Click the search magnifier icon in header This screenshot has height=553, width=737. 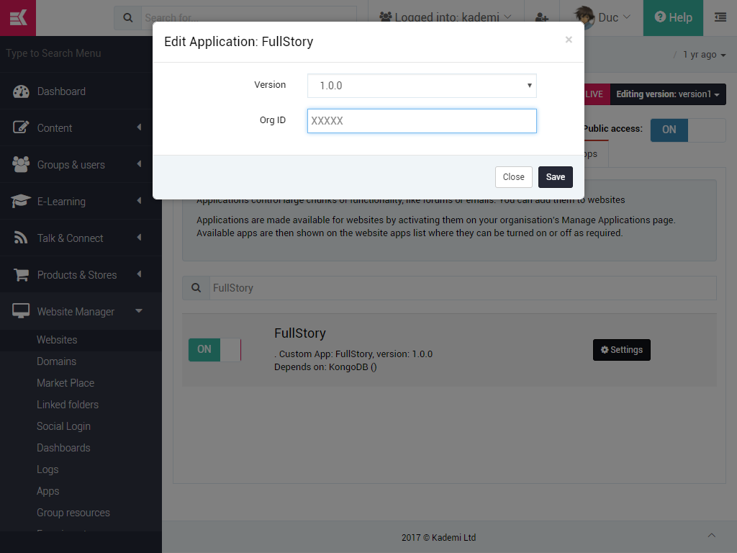coord(128,18)
